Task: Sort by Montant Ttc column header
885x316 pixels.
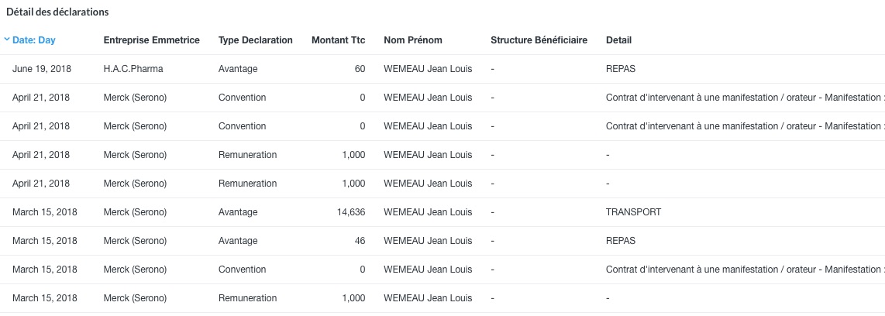Action: 338,40
